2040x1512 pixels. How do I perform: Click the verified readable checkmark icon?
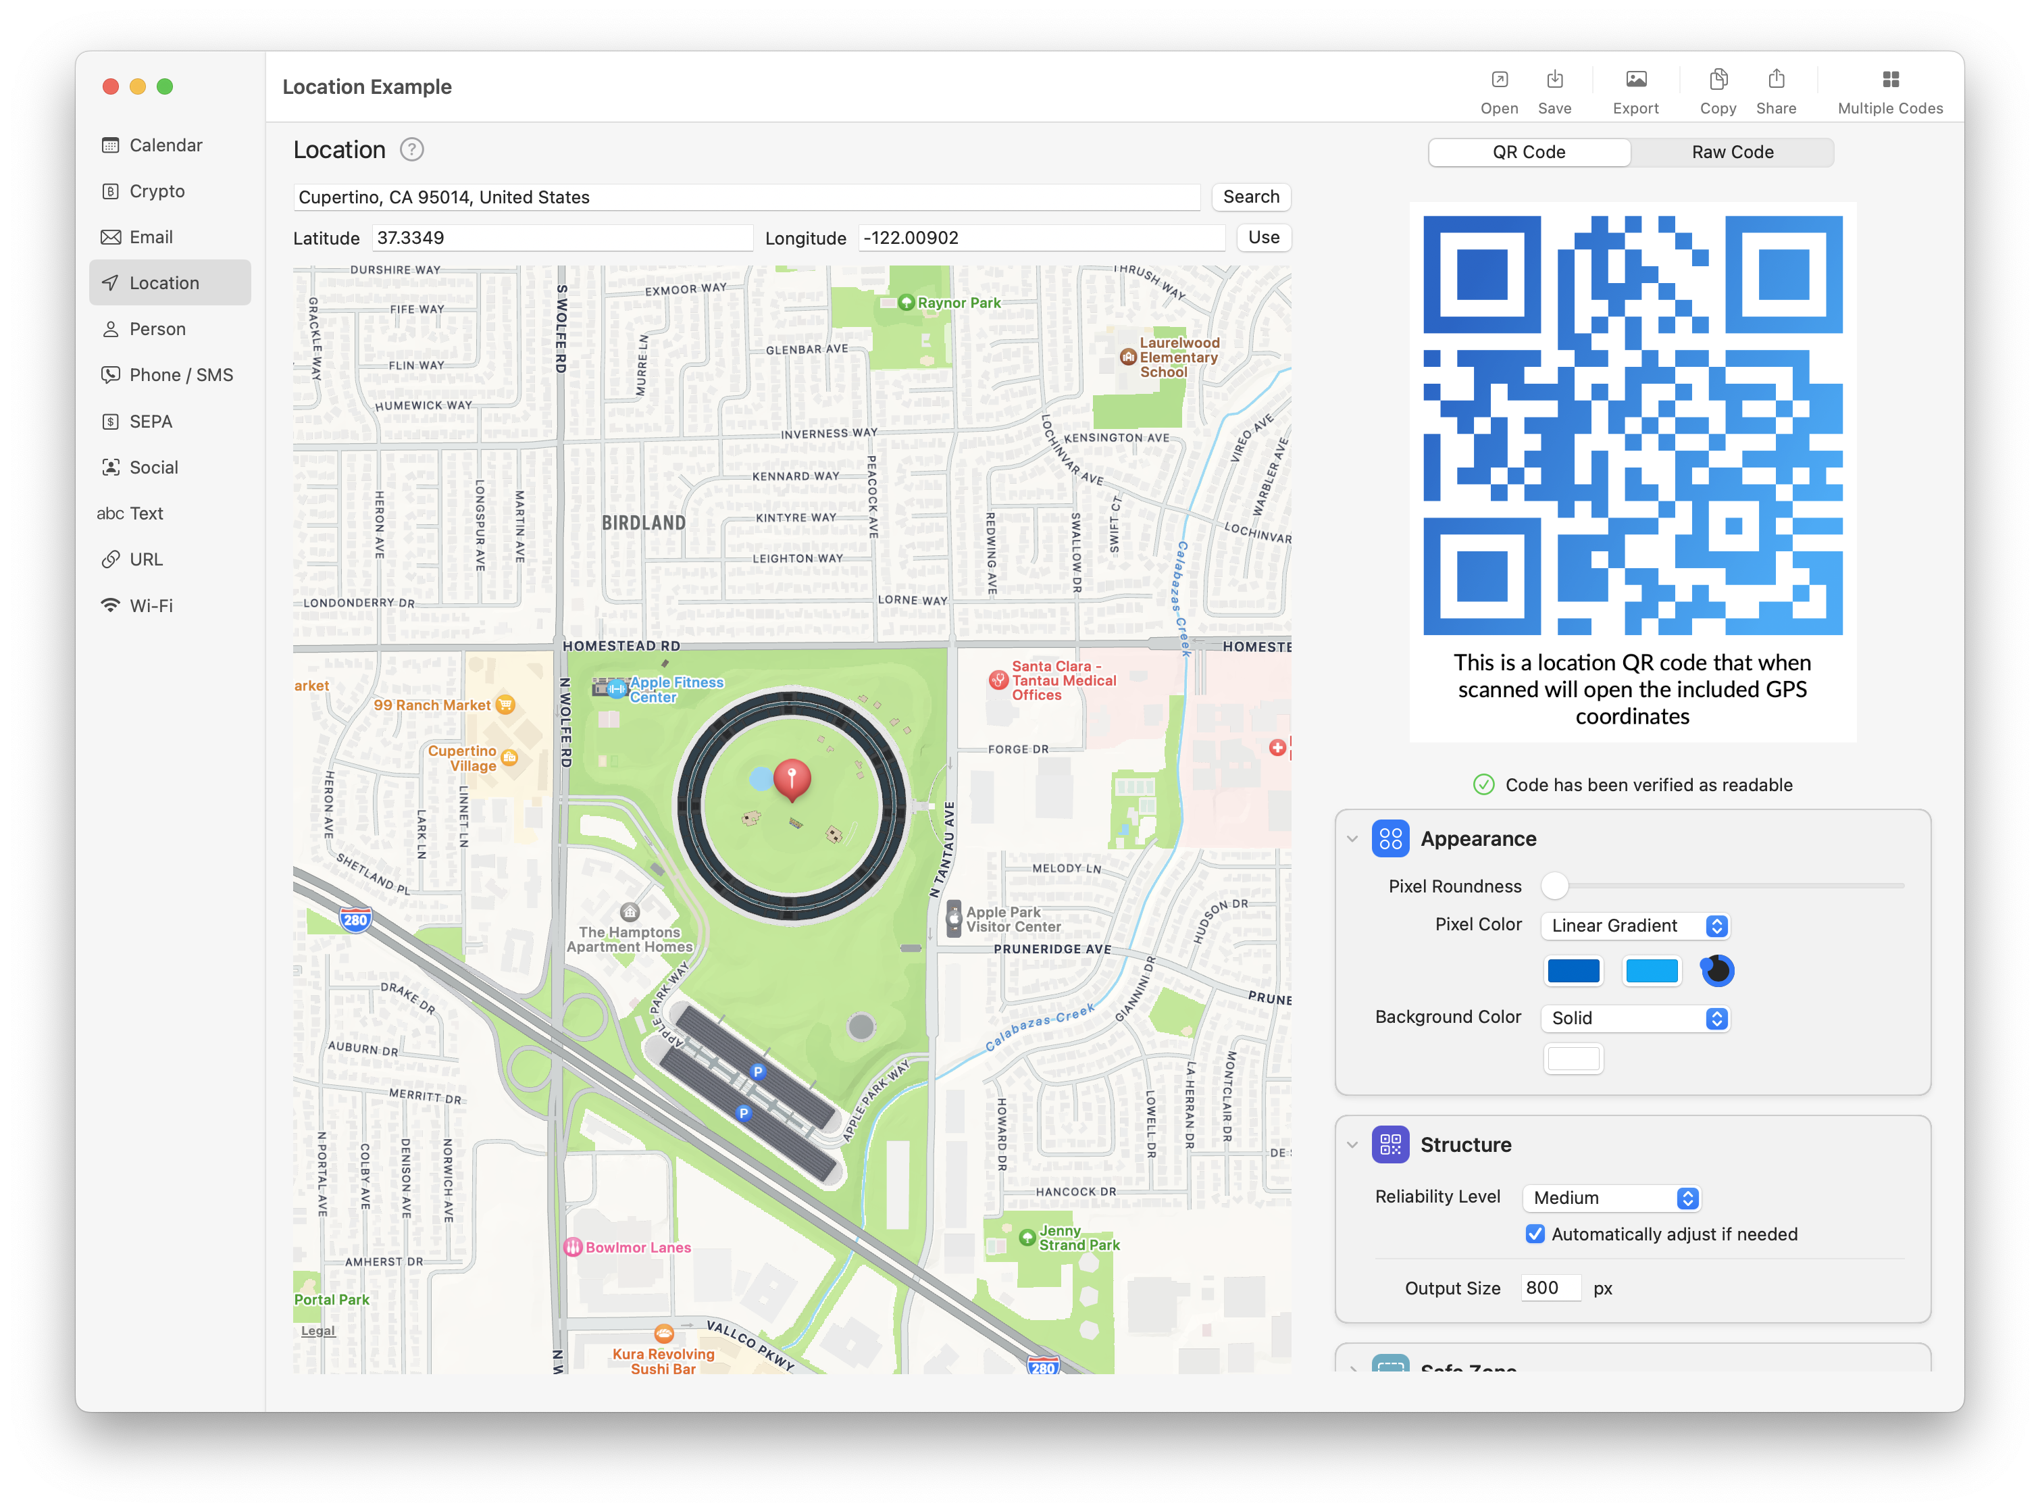(x=1483, y=784)
